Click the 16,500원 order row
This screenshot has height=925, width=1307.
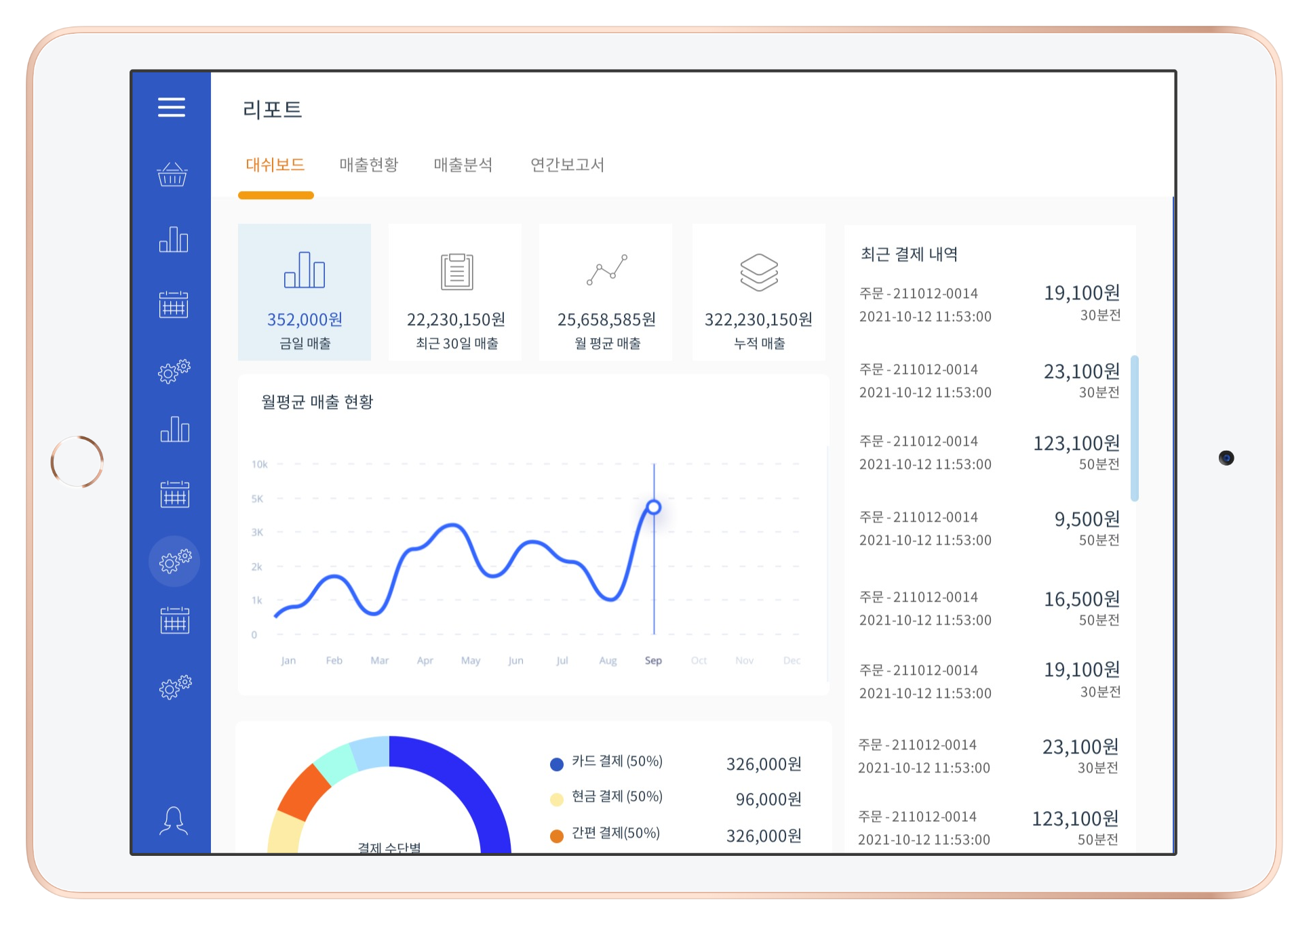[990, 608]
